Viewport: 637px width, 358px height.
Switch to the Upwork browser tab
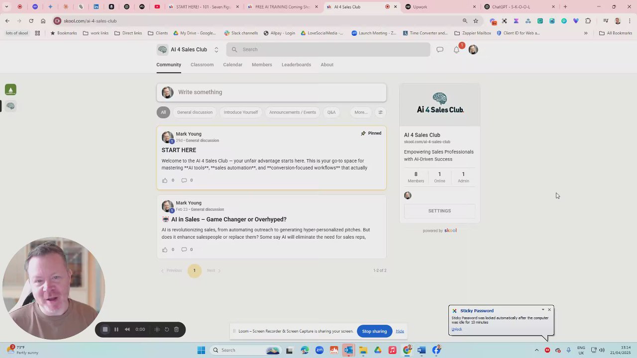[440, 7]
